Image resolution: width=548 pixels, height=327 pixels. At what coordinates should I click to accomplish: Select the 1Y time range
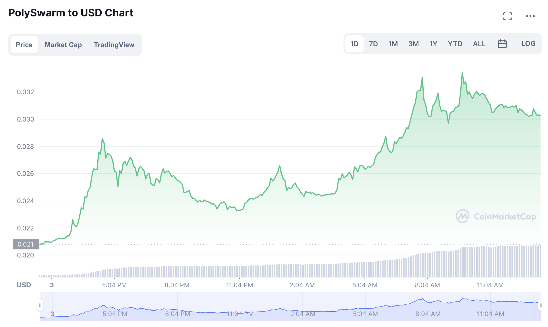click(433, 44)
